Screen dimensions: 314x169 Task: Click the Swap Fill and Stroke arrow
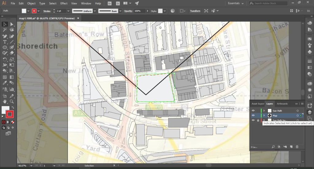coord(13,107)
